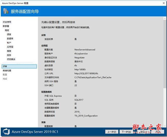Click the _fileCache folder path value

click(x=93, y=77)
